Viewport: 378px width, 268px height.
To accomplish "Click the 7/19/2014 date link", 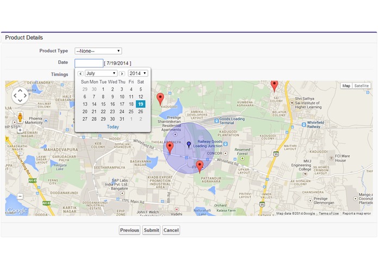I will click(117, 63).
